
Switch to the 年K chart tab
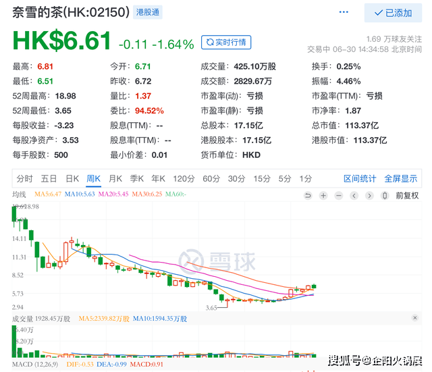[158, 178]
